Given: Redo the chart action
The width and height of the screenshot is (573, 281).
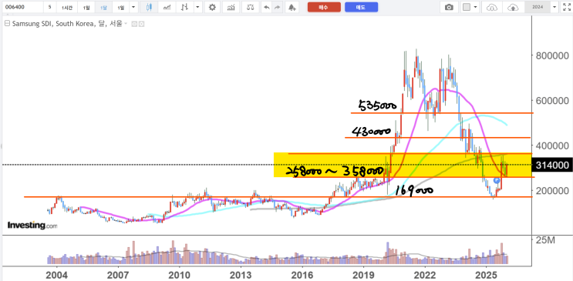Looking at the screenshot, I should pyautogui.click(x=278, y=7).
